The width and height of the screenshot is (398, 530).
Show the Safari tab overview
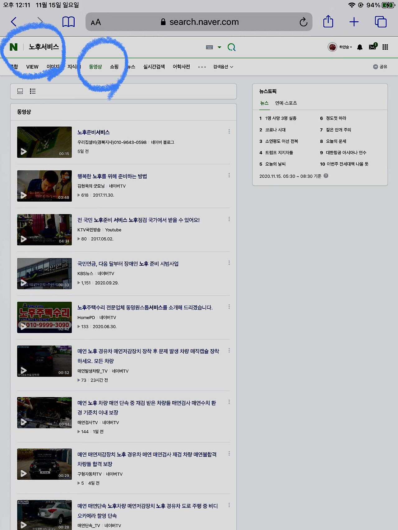pos(381,22)
